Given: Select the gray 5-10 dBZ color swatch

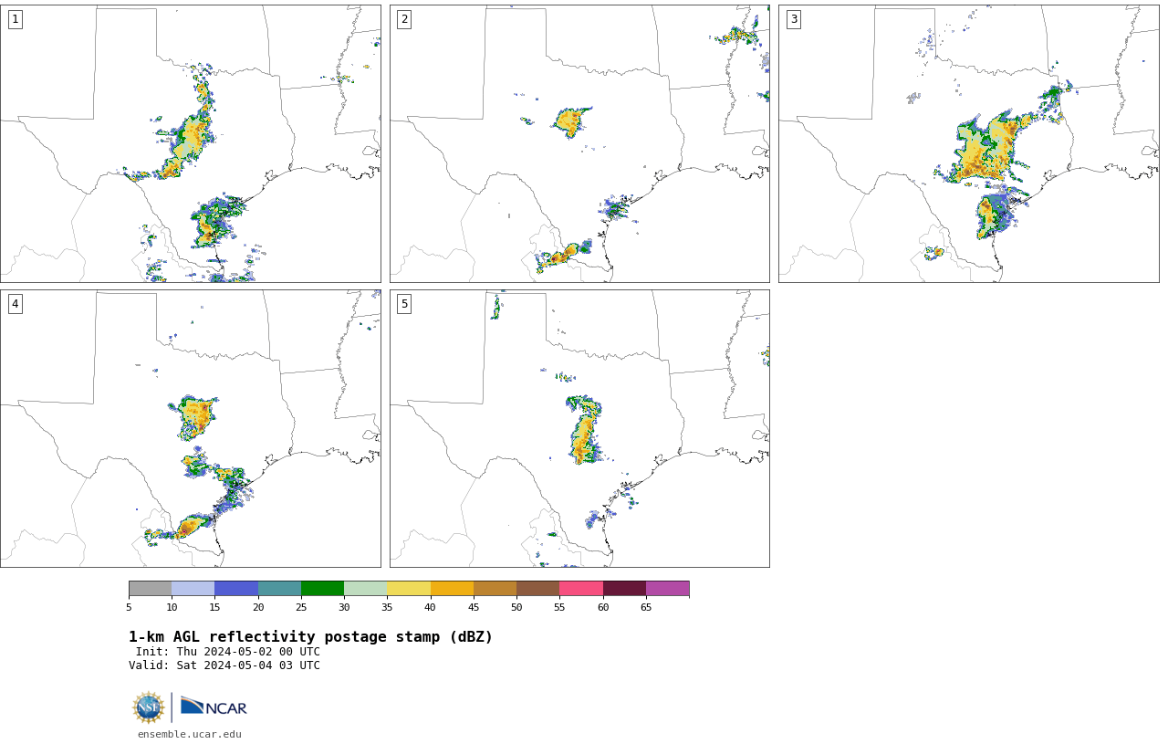Looking at the screenshot, I should 150,588.
